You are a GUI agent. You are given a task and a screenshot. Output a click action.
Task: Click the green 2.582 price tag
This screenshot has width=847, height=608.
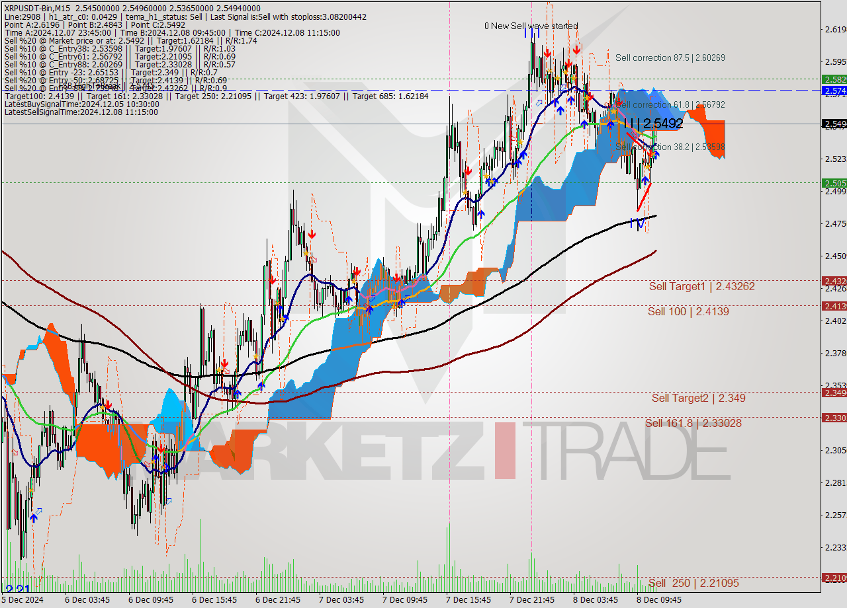point(834,79)
